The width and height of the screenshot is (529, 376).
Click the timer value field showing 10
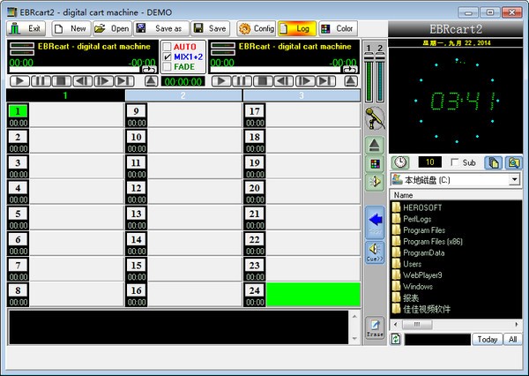point(430,162)
